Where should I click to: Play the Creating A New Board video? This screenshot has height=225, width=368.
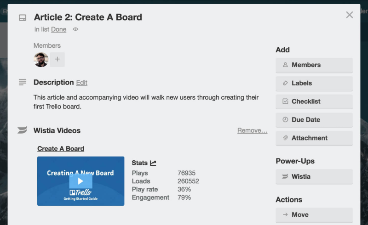80,181
